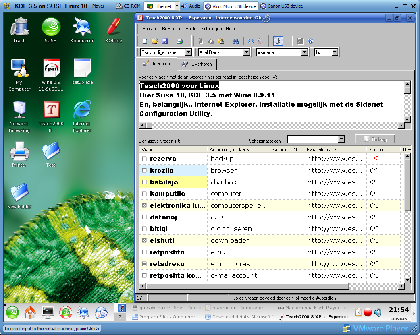Toggle the CD-ROM device in VMware bar
The width and height of the screenshot is (420, 335).
(128, 6)
